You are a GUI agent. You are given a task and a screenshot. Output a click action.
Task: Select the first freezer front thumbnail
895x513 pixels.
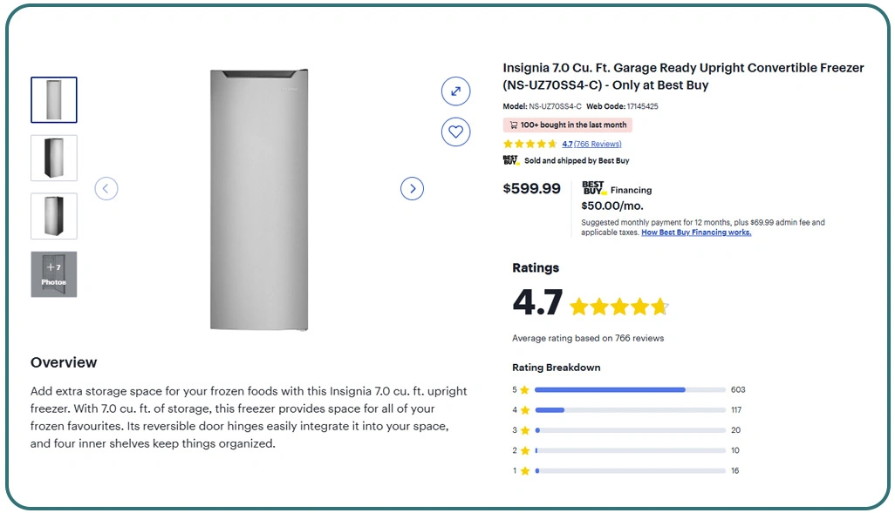point(54,100)
